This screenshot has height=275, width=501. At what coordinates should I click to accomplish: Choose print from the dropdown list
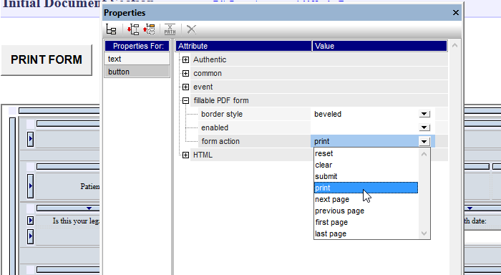(366, 188)
